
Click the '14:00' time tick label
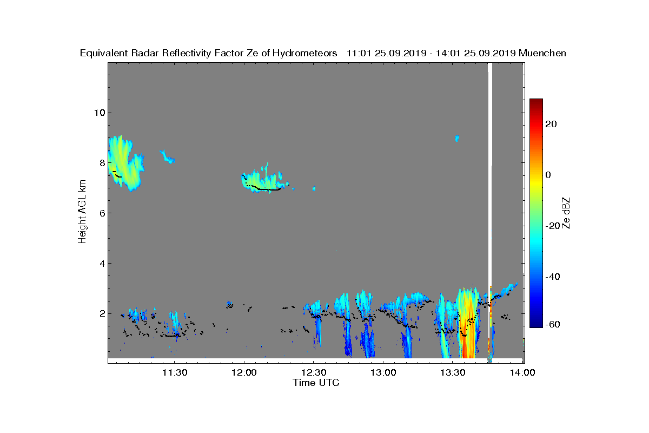[x=522, y=373]
